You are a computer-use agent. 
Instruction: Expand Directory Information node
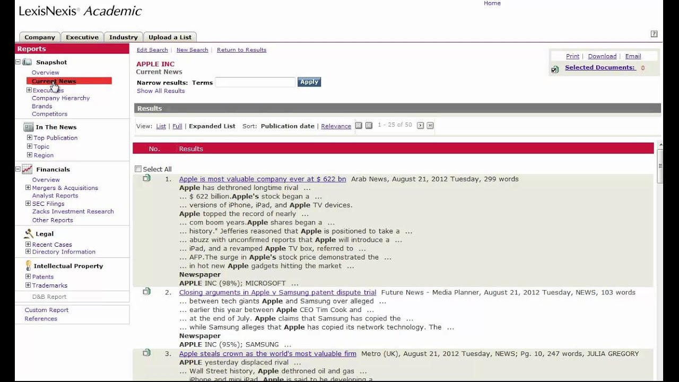[x=28, y=251]
